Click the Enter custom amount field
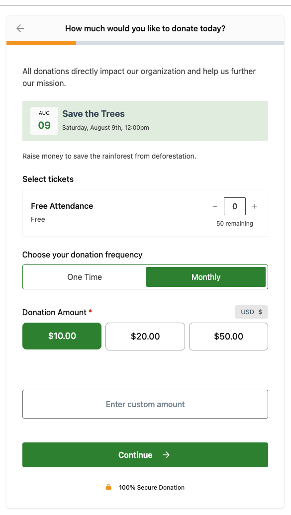This screenshot has height=515, width=291. (145, 404)
